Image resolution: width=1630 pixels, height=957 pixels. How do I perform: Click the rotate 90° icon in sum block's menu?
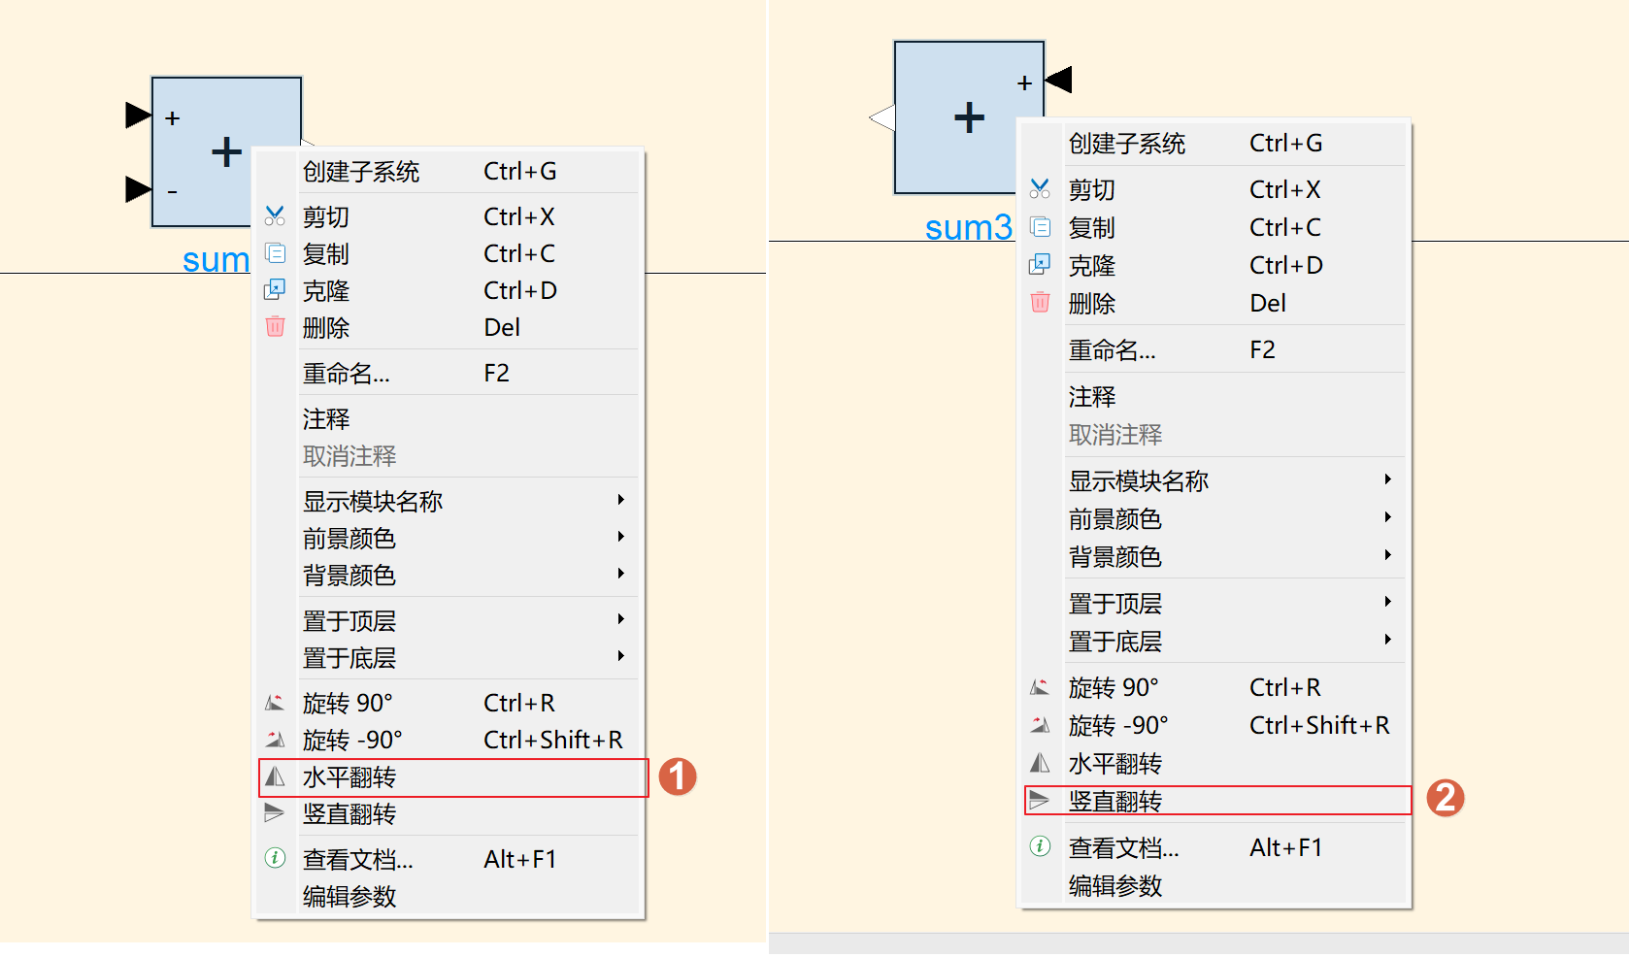[x=275, y=703]
